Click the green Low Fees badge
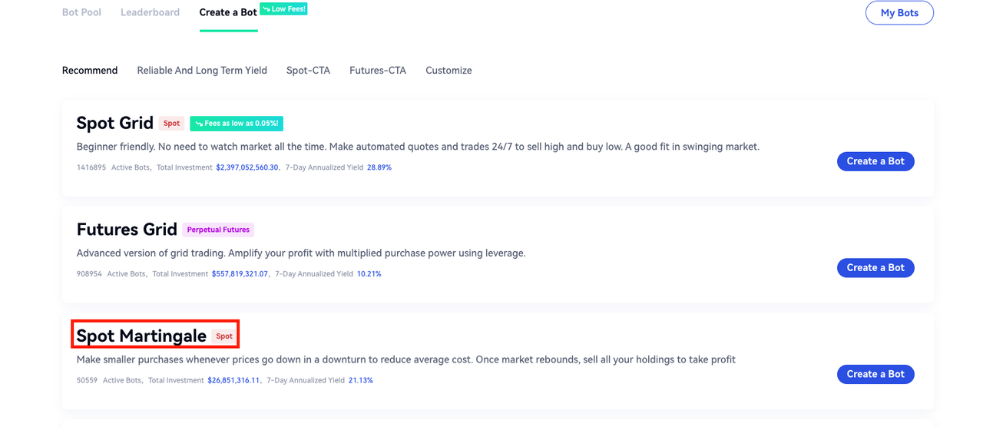The width and height of the screenshot is (983, 427). coord(283,8)
